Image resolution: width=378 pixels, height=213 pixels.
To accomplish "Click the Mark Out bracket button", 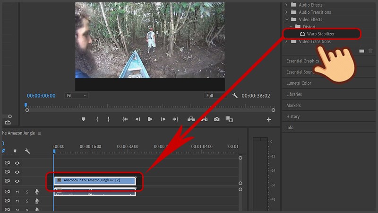I will (109, 119).
